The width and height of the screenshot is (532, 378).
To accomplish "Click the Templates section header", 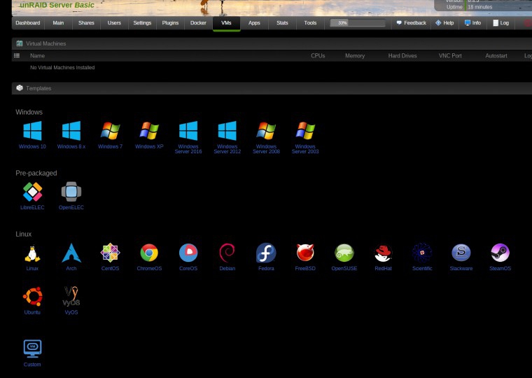I will tap(272, 88).
